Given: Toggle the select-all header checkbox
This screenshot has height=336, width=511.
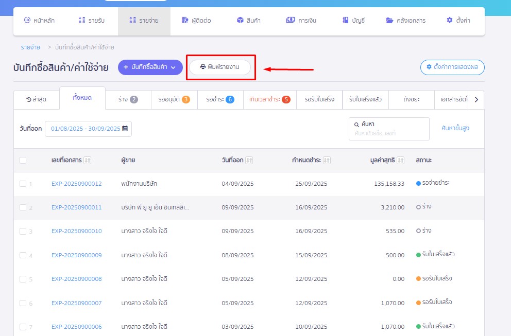Looking at the screenshot, I should point(23,160).
